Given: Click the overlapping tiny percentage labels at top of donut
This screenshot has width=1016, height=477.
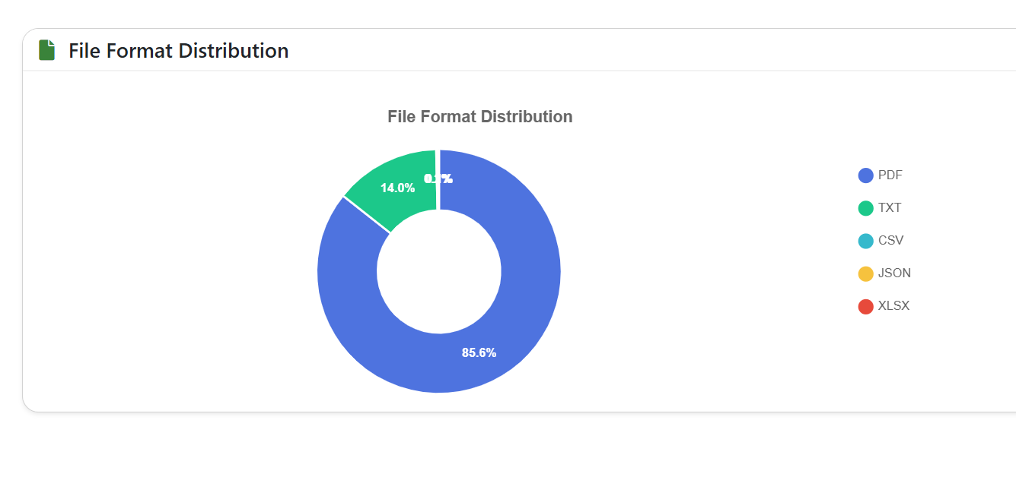Looking at the screenshot, I should pyautogui.click(x=438, y=178).
